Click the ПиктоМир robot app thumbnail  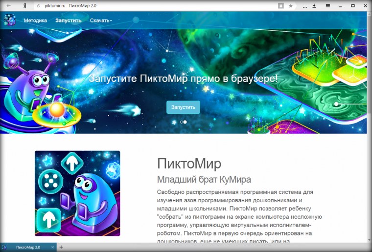tap(77, 193)
